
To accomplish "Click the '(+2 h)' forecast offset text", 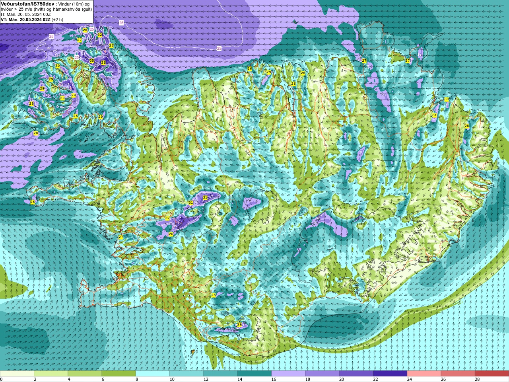I will click(x=57, y=19).
